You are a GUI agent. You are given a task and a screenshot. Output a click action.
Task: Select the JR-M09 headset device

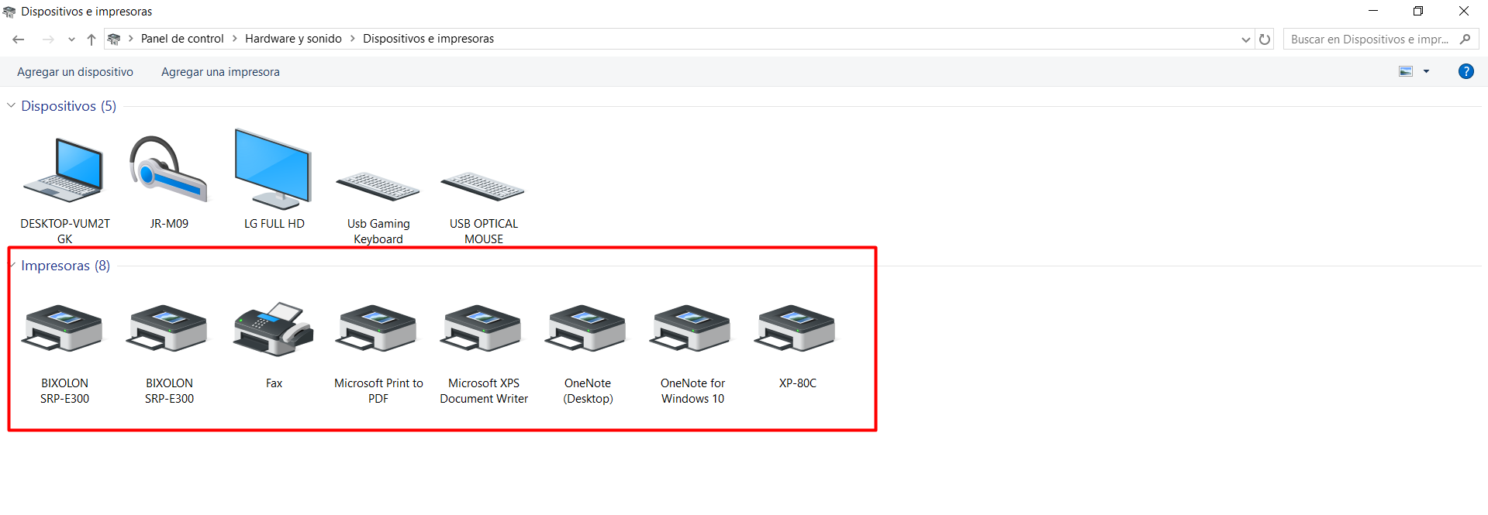[169, 172]
